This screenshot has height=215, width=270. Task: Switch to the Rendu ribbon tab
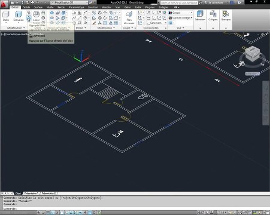coord(61,7)
